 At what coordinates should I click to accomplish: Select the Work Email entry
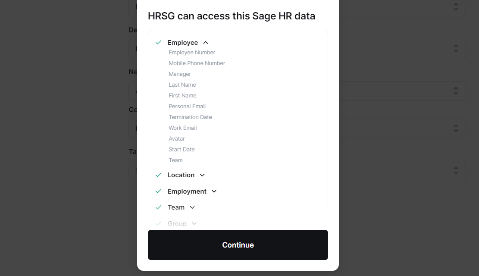(x=183, y=128)
